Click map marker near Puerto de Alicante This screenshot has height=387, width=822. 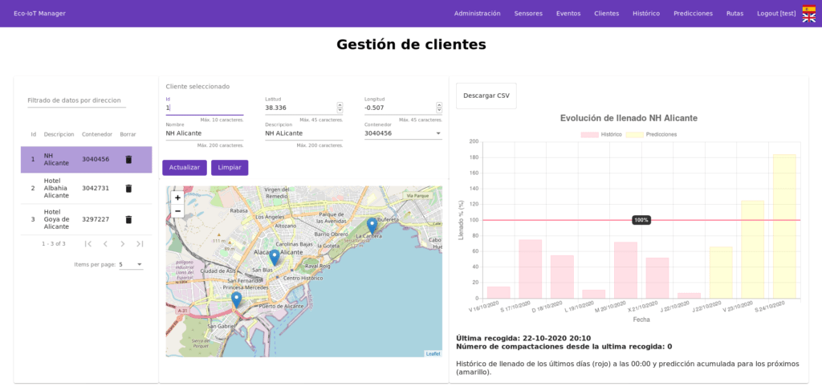click(237, 300)
